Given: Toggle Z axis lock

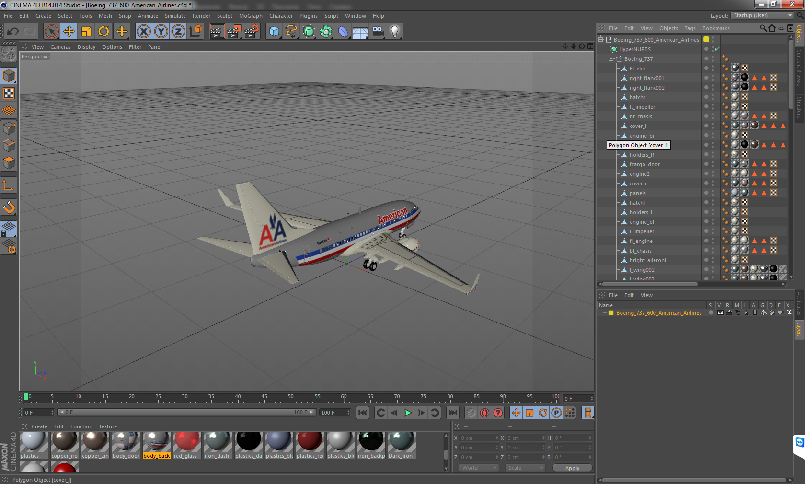Looking at the screenshot, I should [x=178, y=32].
